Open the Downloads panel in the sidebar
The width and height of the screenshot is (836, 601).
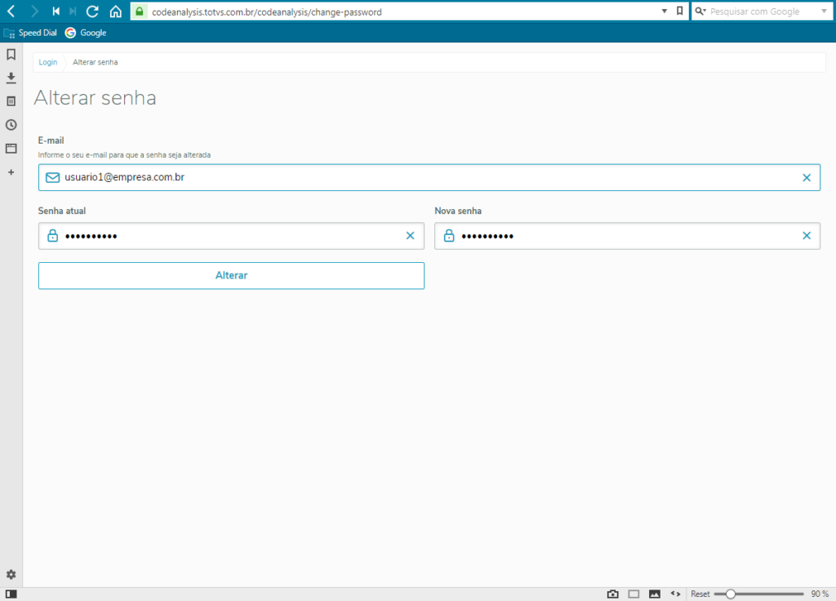point(11,78)
